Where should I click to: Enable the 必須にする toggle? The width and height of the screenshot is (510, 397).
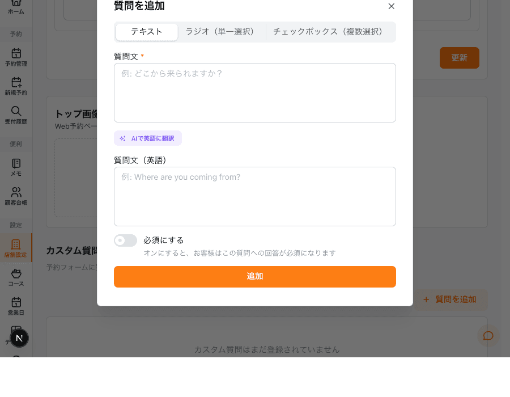125,240
